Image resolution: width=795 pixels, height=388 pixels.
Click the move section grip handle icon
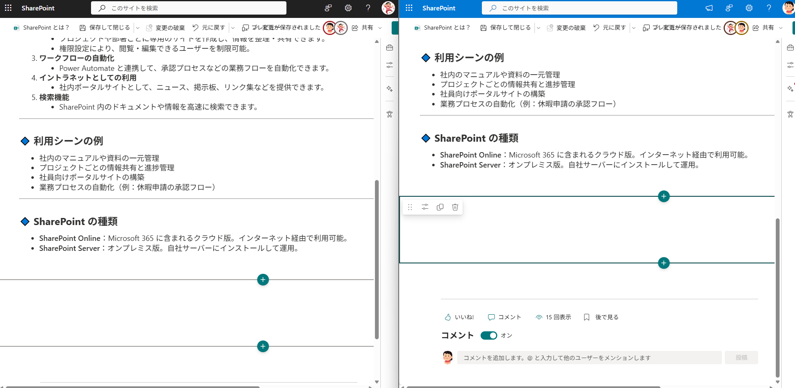410,207
